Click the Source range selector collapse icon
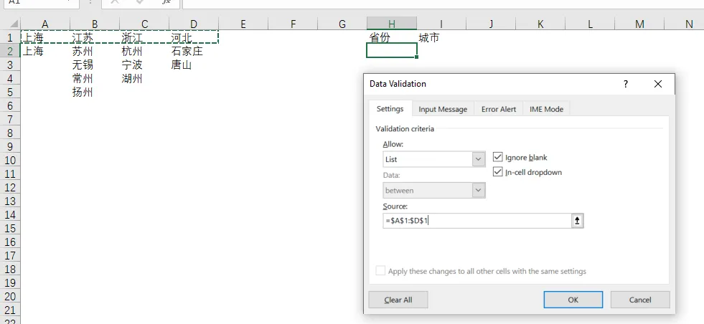 [577, 221]
